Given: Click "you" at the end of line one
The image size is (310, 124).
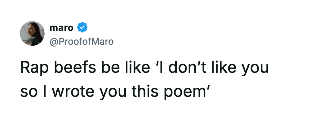Looking at the screenshot, I should coord(255,69).
